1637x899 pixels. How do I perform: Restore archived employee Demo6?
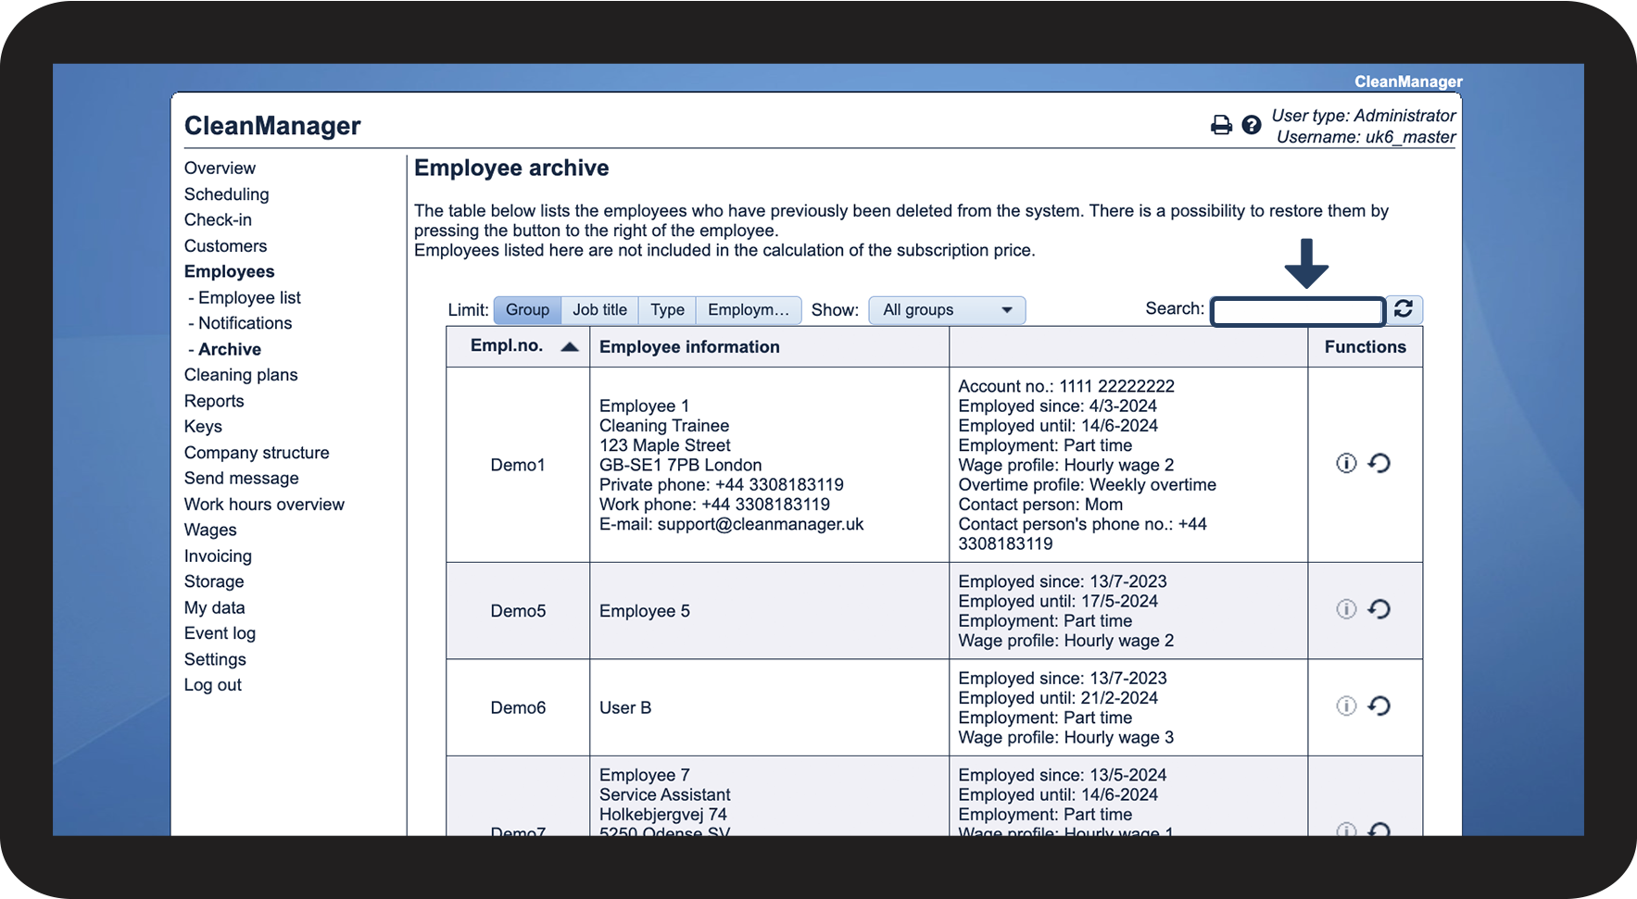pos(1379,706)
